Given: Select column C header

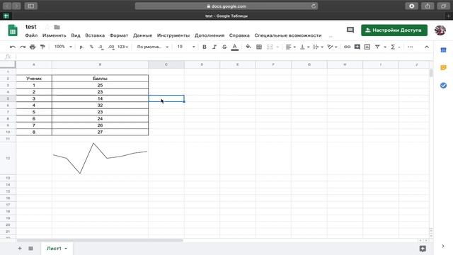Looking at the screenshot, I should point(166,64).
